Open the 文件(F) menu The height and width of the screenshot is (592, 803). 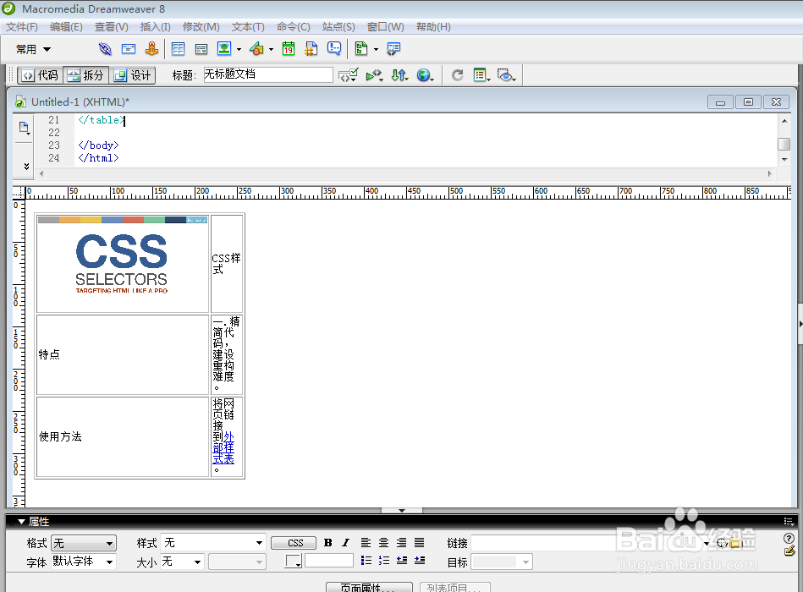point(21,27)
